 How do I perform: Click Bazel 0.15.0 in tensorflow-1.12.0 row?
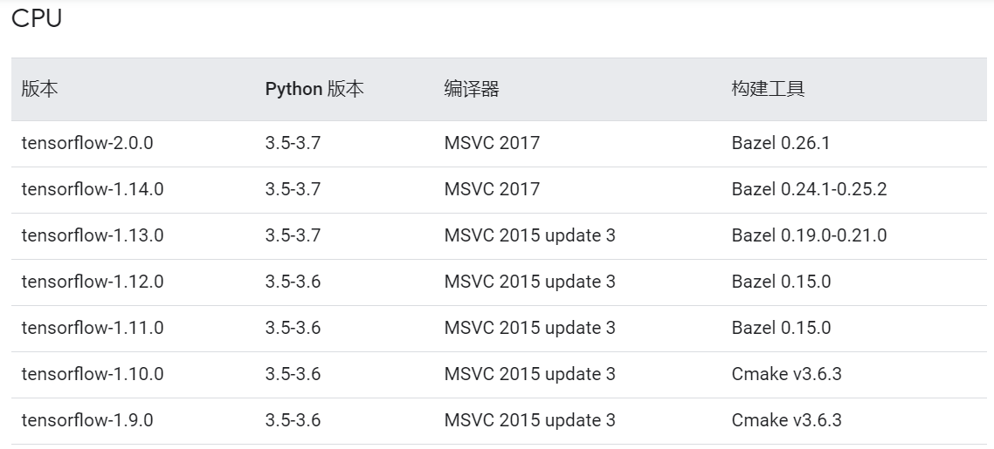(x=781, y=282)
